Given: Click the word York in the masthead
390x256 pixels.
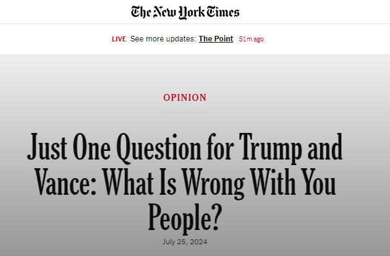Looking at the screenshot, I should [x=192, y=13].
